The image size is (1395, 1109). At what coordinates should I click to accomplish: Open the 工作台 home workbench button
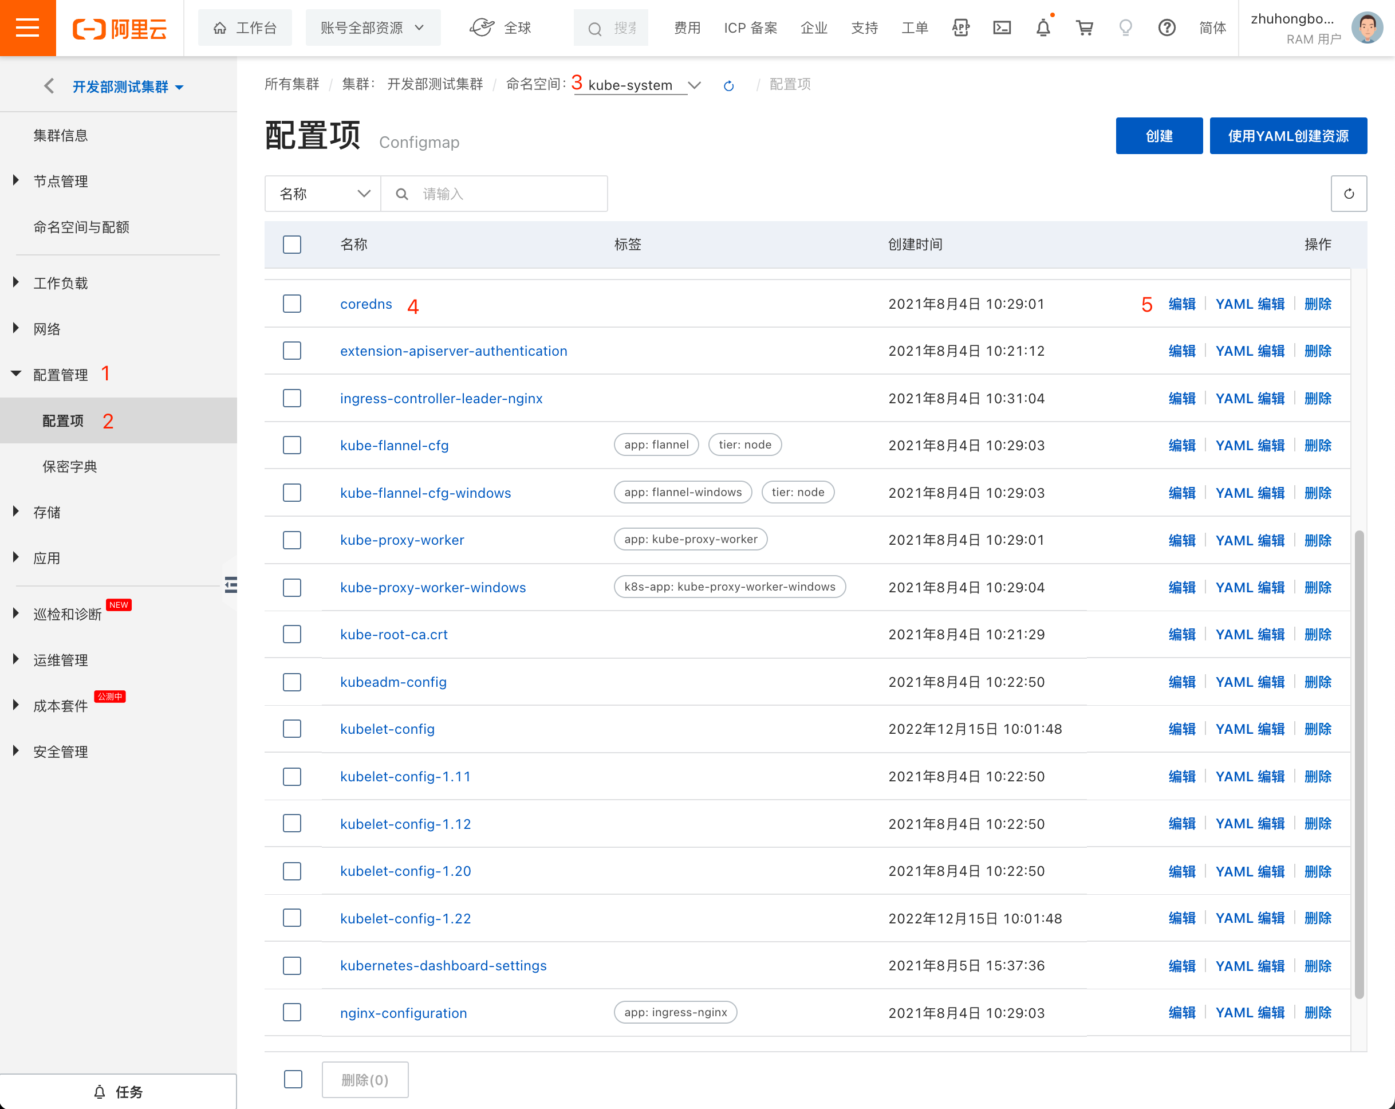tap(245, 28)
